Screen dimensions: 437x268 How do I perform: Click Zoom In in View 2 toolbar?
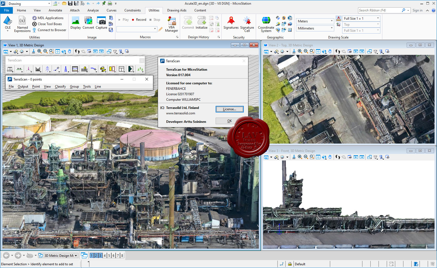click(300, 51)
